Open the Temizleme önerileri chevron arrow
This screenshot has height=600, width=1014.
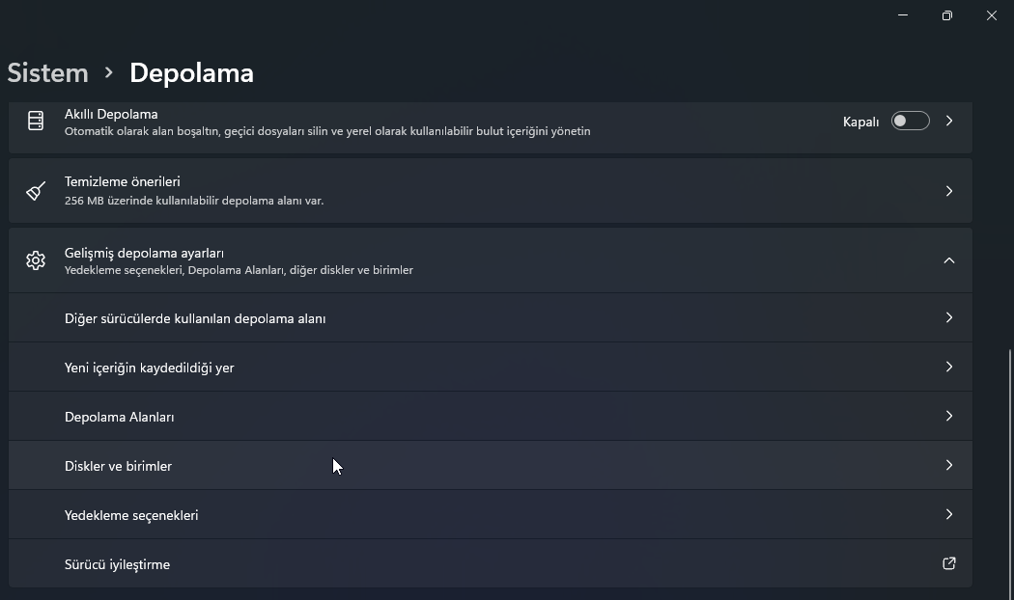pos(949,191)
